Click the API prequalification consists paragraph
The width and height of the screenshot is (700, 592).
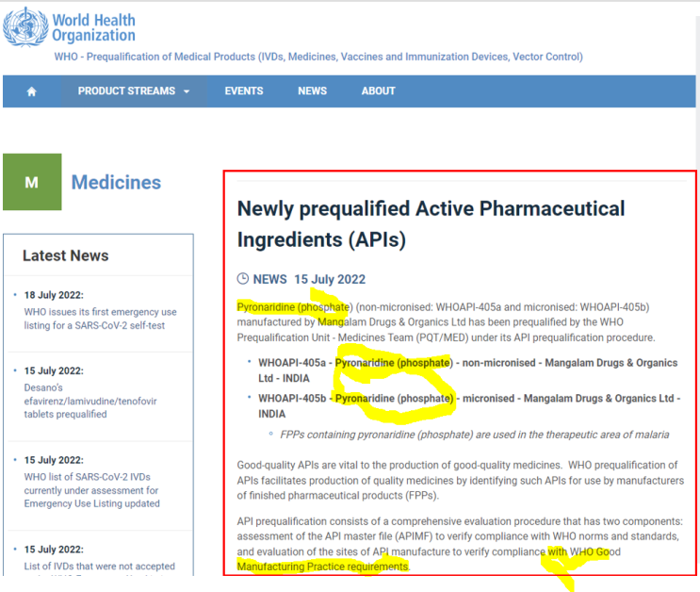(460, 544)
